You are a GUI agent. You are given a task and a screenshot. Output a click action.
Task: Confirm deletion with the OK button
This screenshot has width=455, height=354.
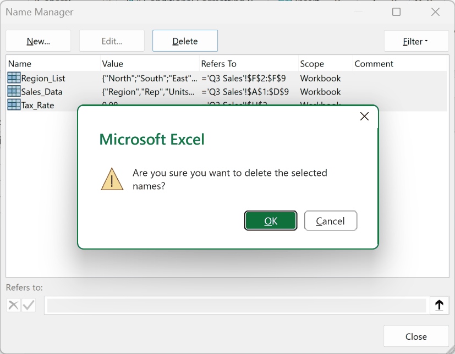coord(271,220)
